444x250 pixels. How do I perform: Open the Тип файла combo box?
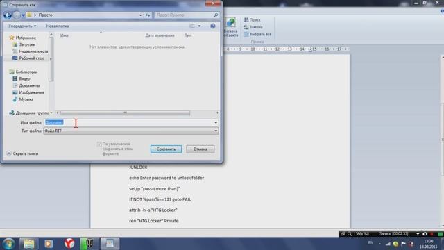[131, 131]
